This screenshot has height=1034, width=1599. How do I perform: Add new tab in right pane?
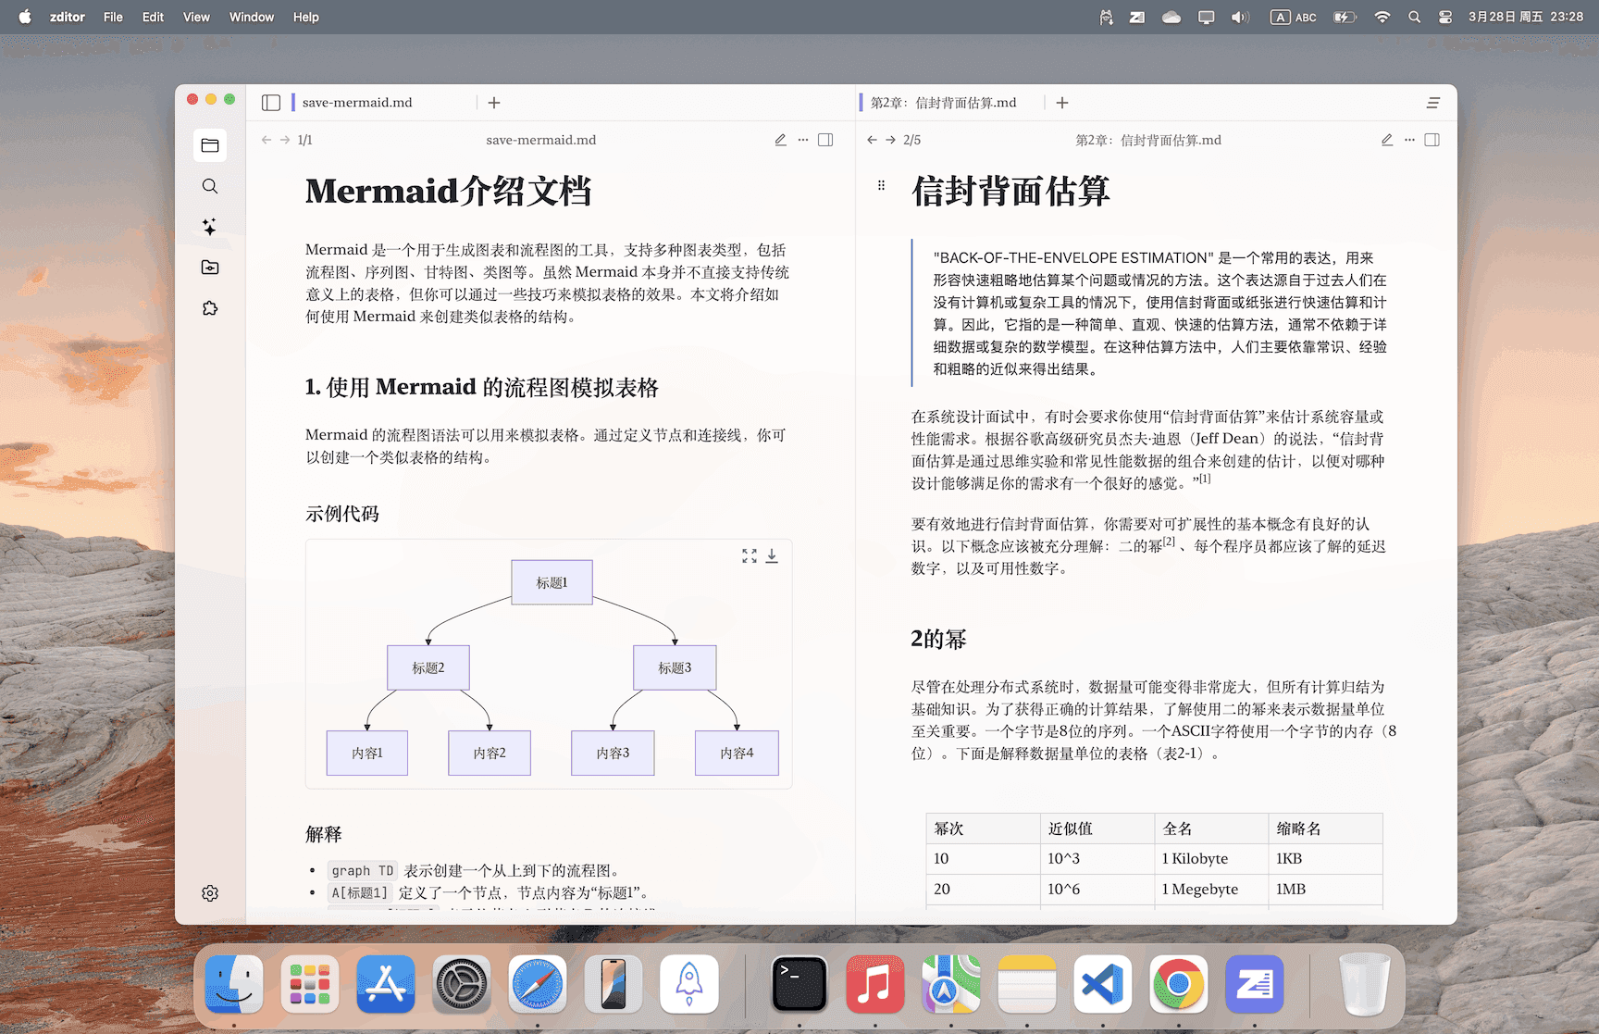coord(1062,103)
